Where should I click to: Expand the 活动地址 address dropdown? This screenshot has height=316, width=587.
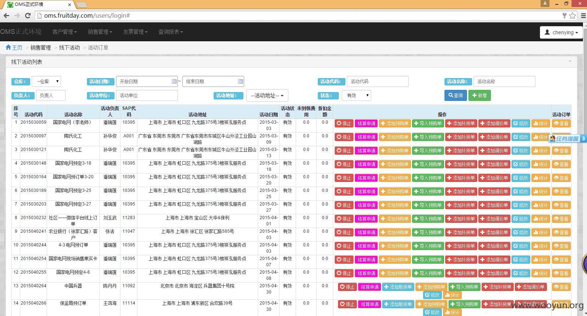coord(267,95)
